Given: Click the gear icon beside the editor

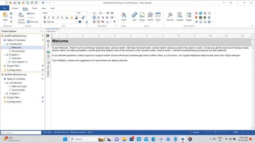Looking at the screenshot, I should [48, 36].
